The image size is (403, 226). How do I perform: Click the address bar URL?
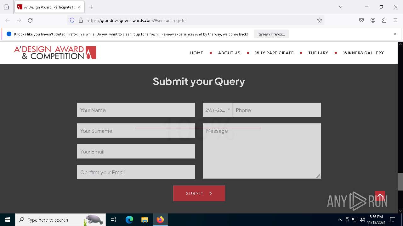point(137,20)
